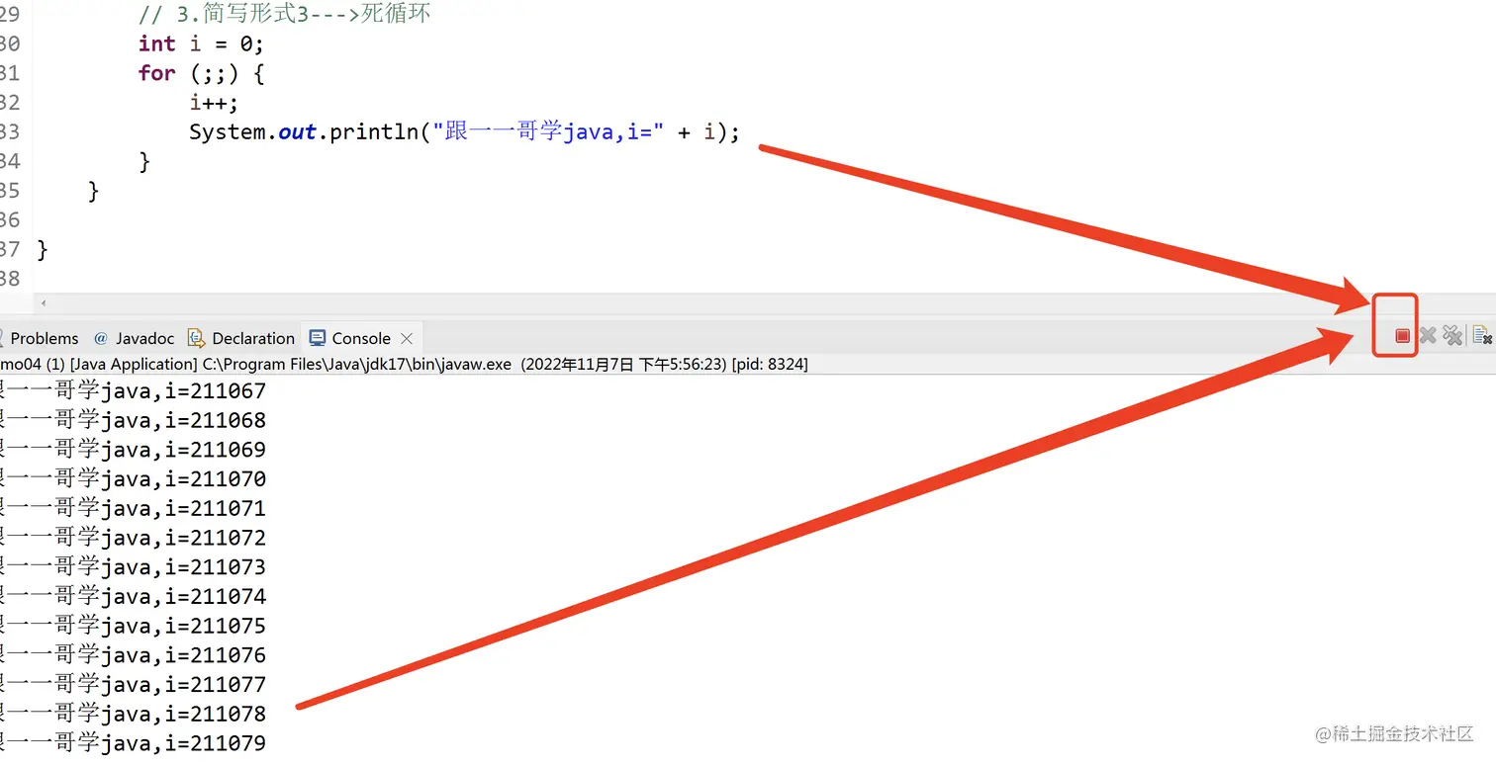Click console output line i=211076
This screenshot has width=1496, height=766.
pyautogui.click(x=133, y=655)
